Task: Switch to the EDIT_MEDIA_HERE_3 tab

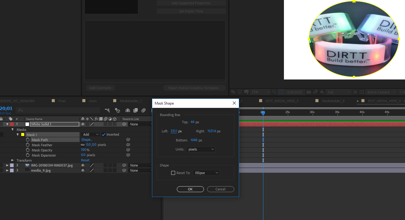Action: click(282, 101)
